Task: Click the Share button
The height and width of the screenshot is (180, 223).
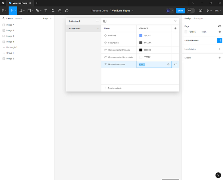Action: [x=181, y=11]
